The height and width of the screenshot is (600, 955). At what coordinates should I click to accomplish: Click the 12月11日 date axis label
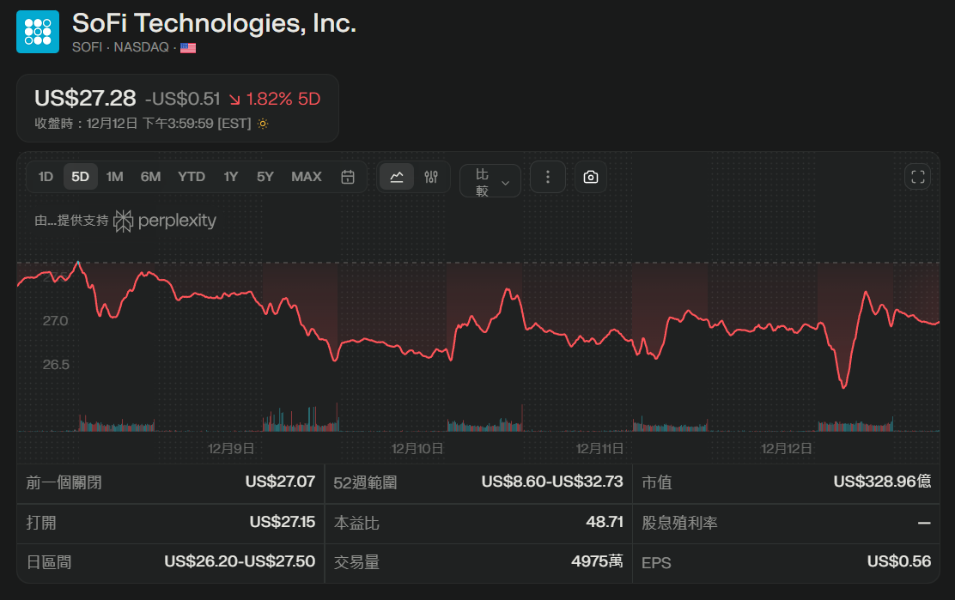[x=600, y=448]
